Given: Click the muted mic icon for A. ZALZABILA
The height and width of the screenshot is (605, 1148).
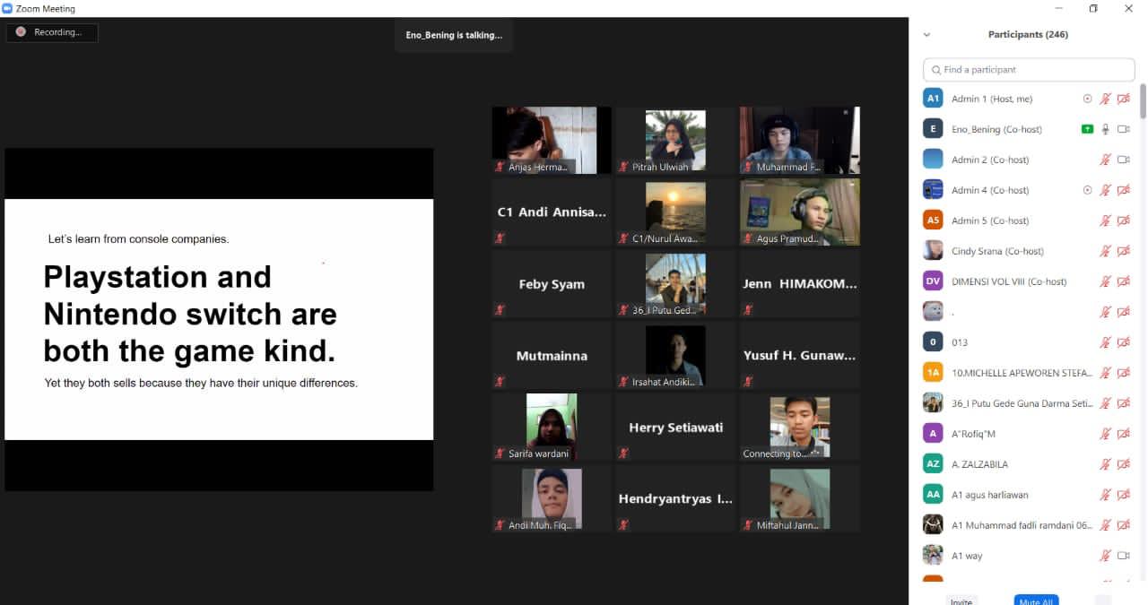Looking at the screenshot, I should [x=1106, y=464].
